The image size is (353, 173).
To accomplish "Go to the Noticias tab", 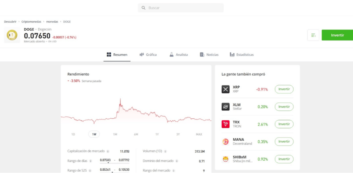I will (x=209, y=55).
